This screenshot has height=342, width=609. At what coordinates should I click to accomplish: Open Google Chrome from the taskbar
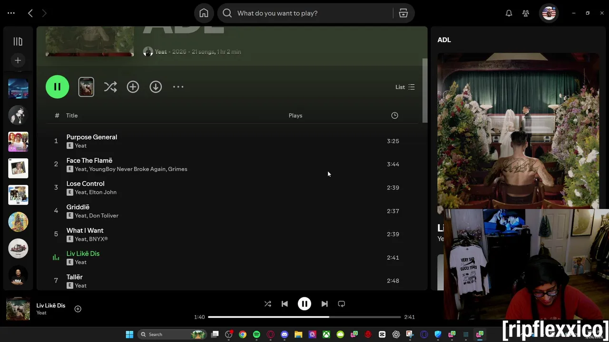click(x=243, y=334)
